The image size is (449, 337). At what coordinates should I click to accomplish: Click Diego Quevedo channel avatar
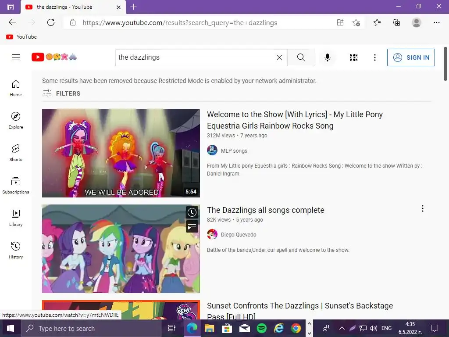point(212,234)
